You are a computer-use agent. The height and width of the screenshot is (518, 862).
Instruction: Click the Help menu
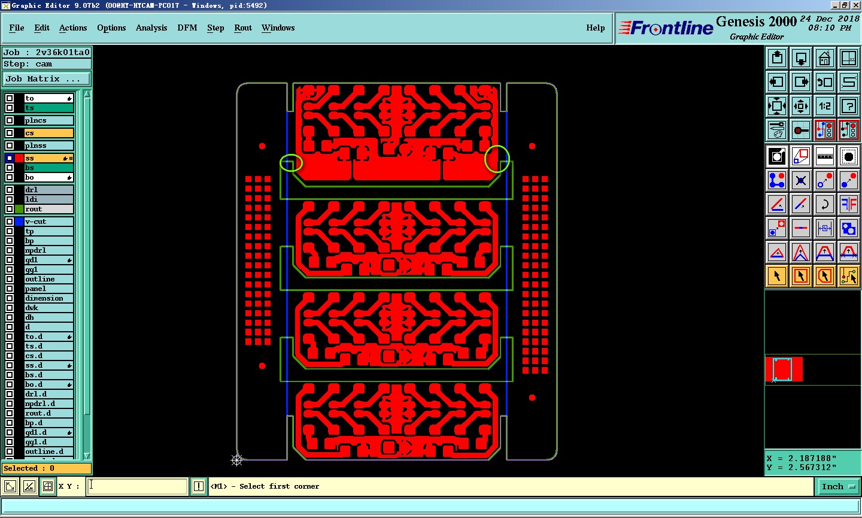click(596, 28)
